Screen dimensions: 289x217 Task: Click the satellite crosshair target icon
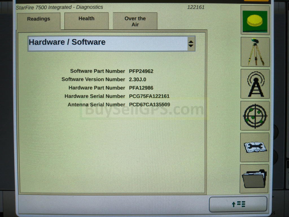255,116
